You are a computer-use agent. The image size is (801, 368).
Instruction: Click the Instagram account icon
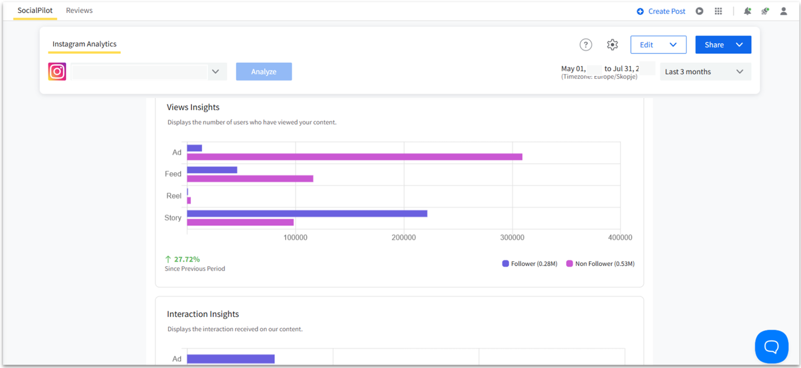tap(57, 71)
